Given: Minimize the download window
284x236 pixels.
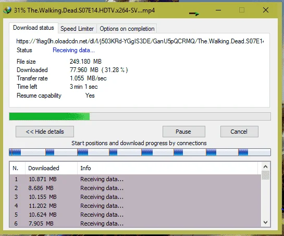Looking at the screenshot, I should 218,10.
